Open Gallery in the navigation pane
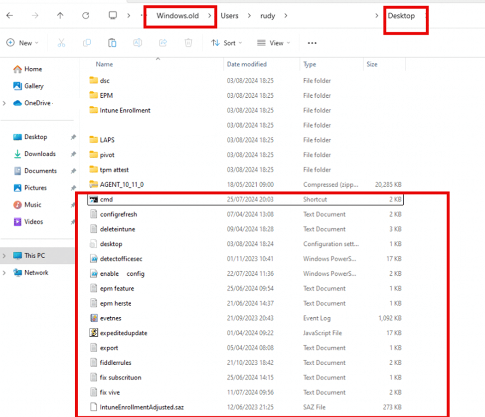 (28, 86)
